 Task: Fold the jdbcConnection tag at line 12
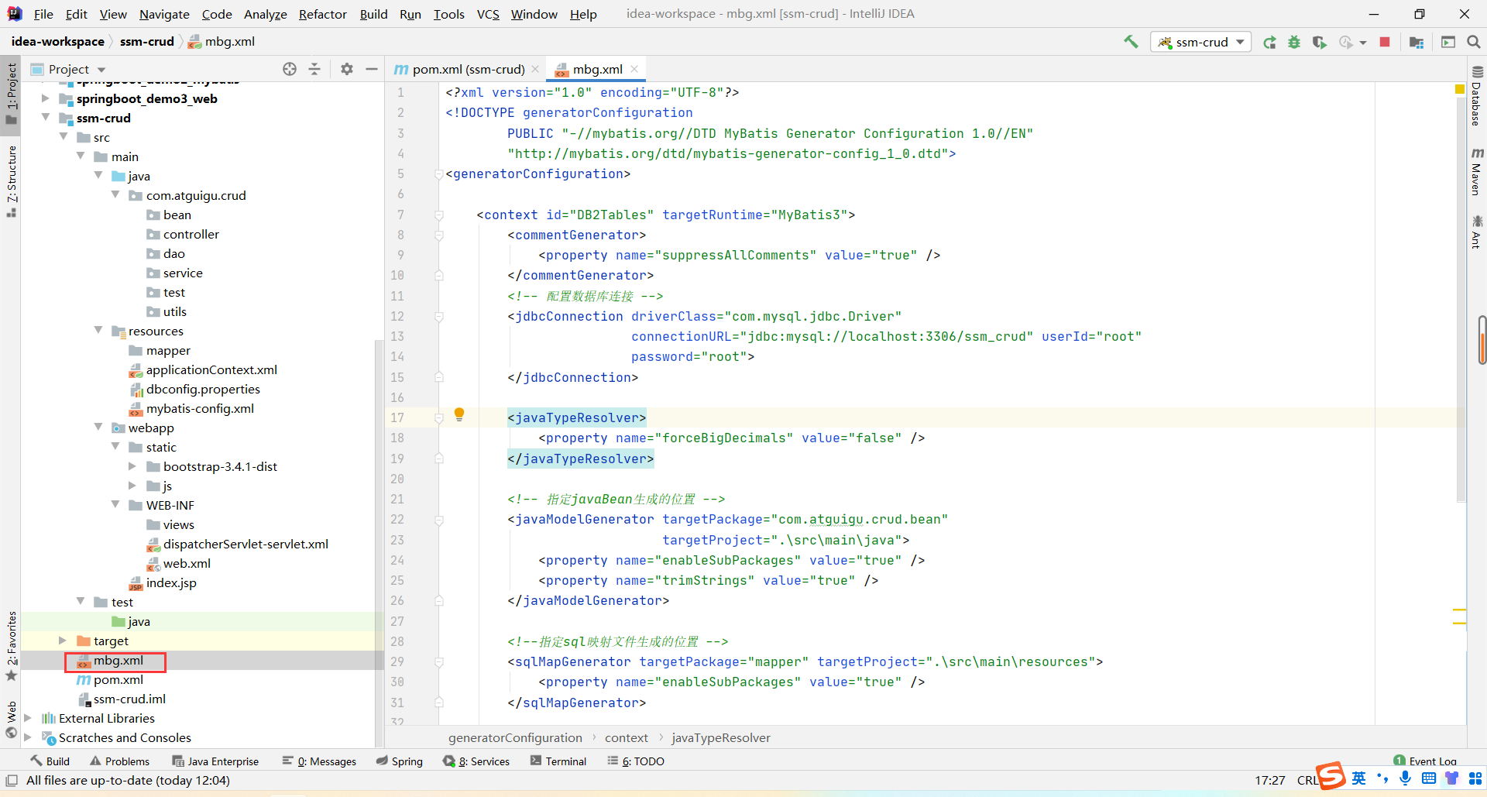pyautogui.click(x=439, y=317)
